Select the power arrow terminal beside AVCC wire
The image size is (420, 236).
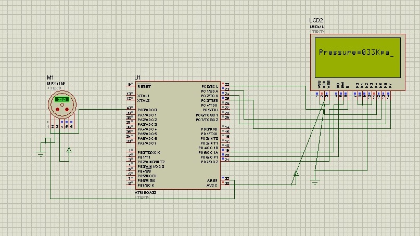[296, 174]
